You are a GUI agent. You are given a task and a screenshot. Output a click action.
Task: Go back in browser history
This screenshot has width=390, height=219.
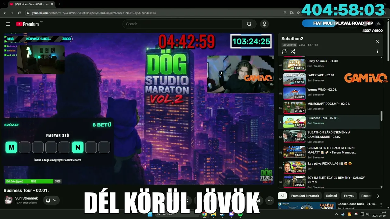(5, 13)
